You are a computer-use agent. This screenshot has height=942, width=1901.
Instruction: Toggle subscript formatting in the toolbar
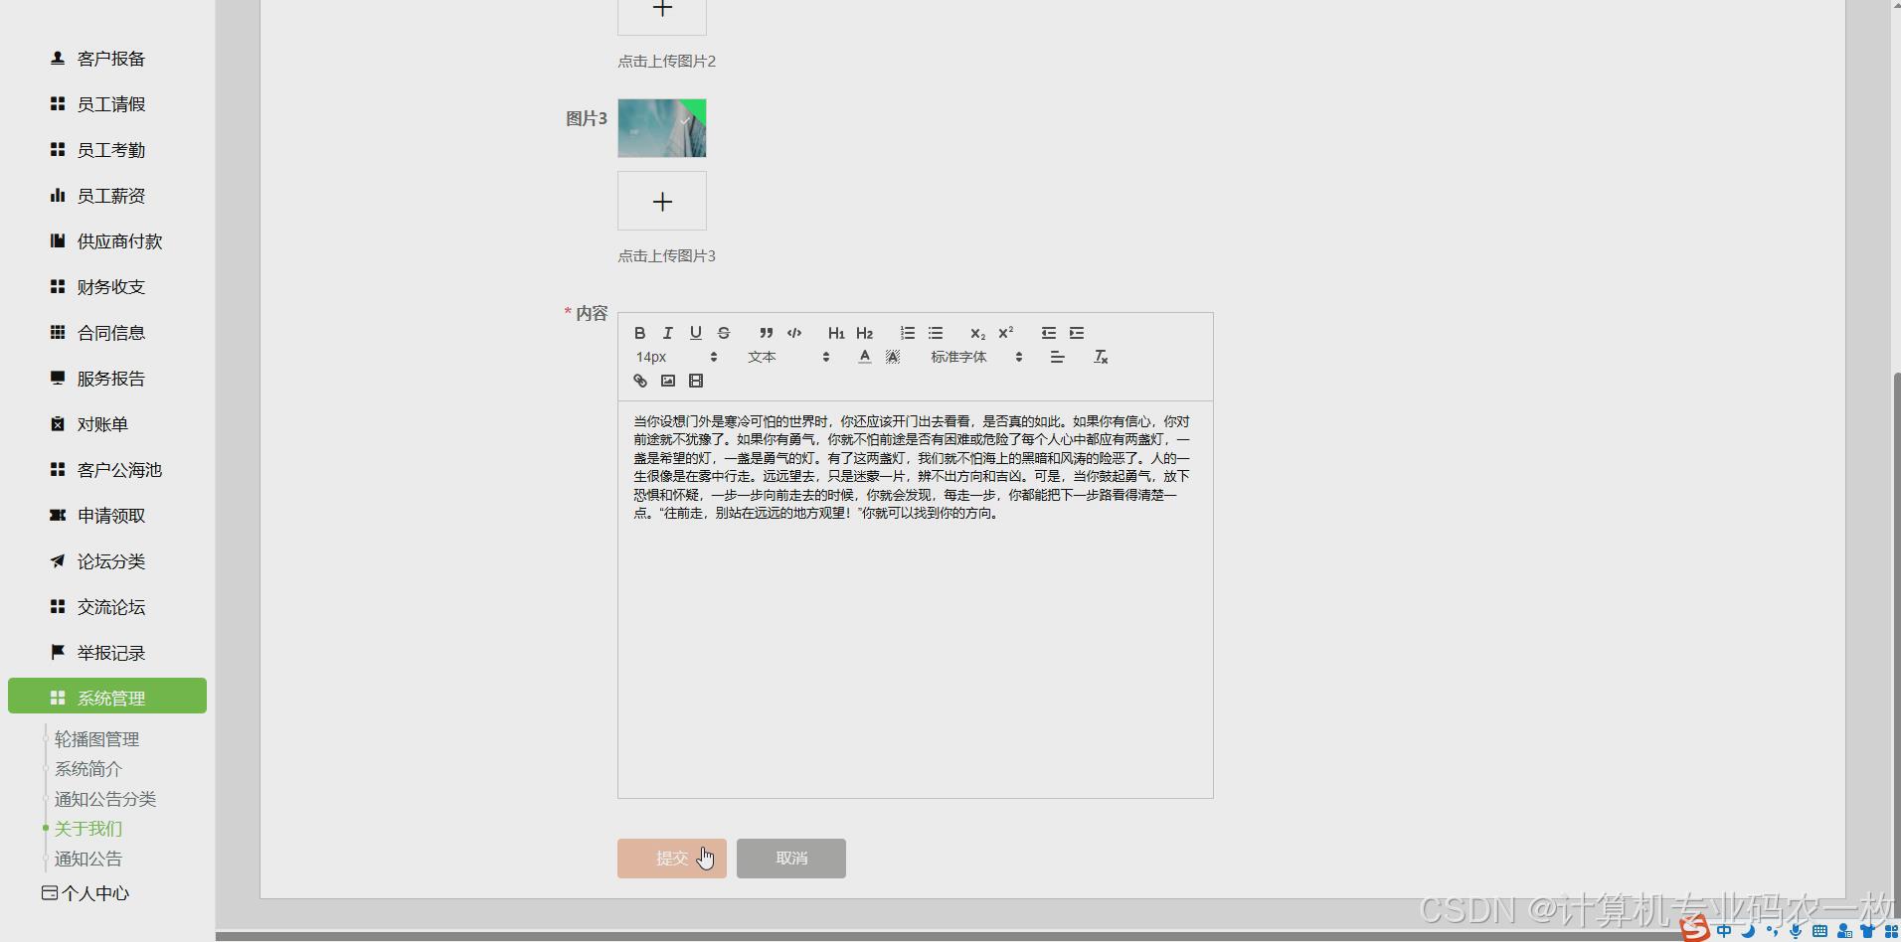point(977,333)
